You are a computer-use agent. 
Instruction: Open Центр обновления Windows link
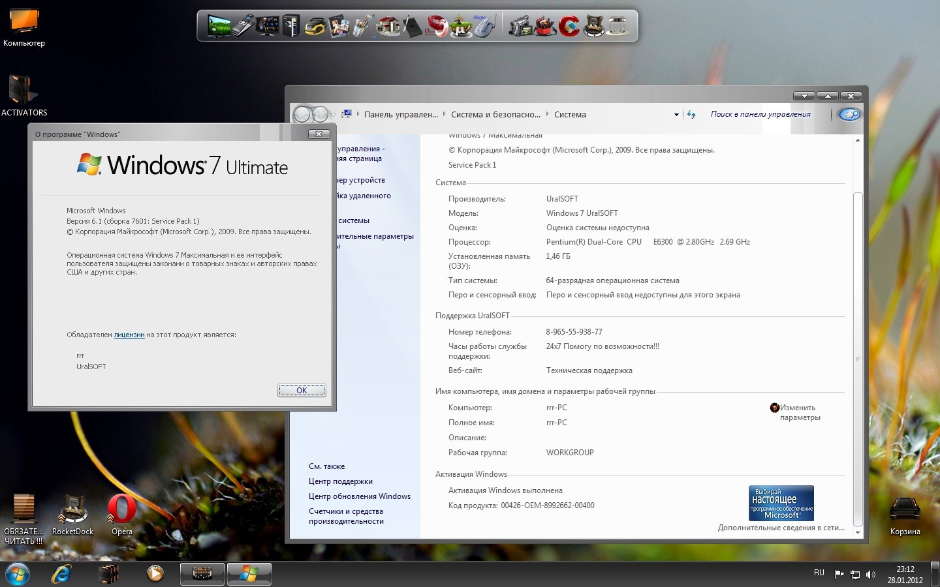360,496
